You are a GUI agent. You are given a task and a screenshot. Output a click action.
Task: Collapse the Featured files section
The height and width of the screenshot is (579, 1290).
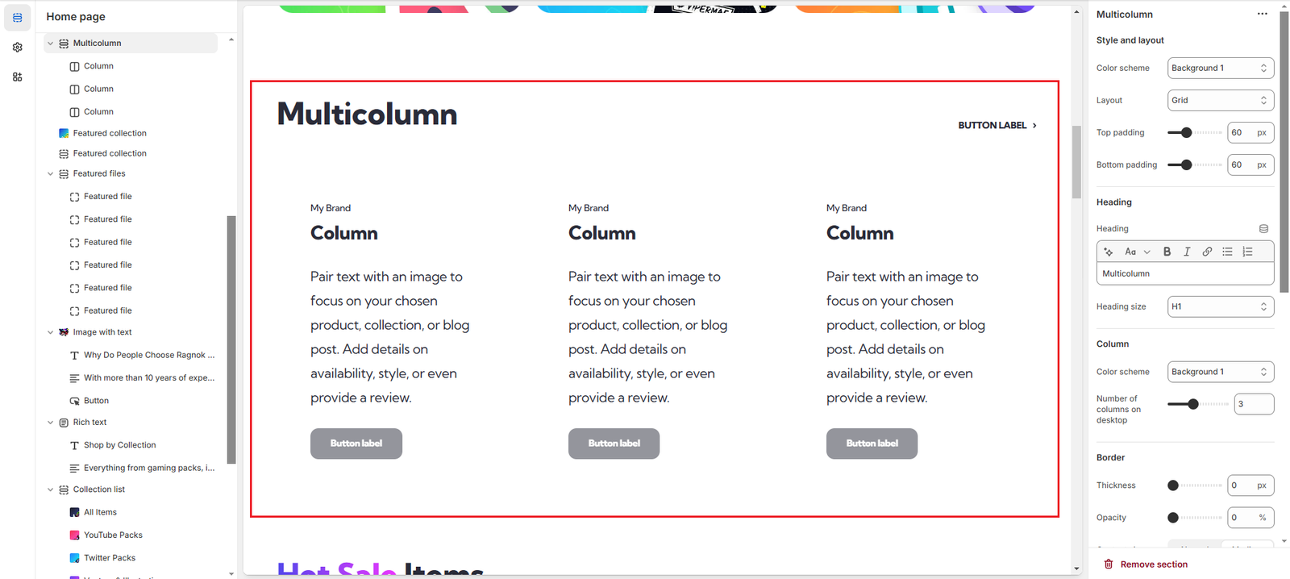click(x=50, y=174)
